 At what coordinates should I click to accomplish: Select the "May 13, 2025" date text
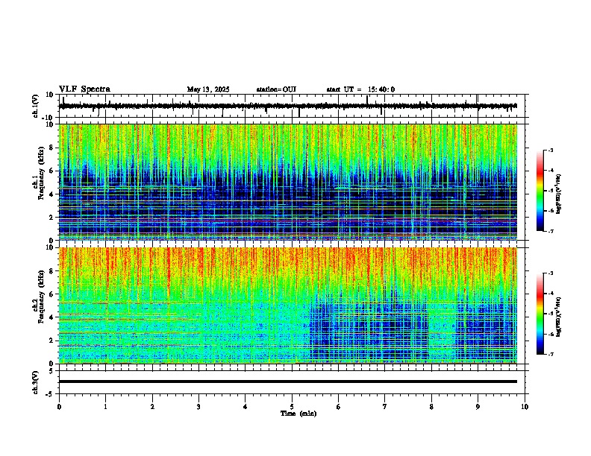(x=208, y=89)
